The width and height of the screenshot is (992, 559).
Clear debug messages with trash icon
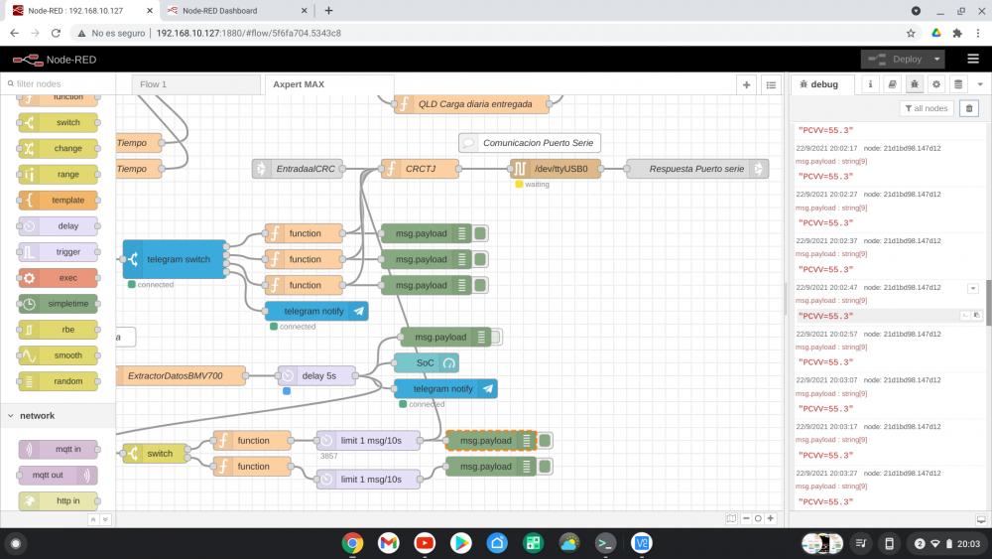(968, 108)
